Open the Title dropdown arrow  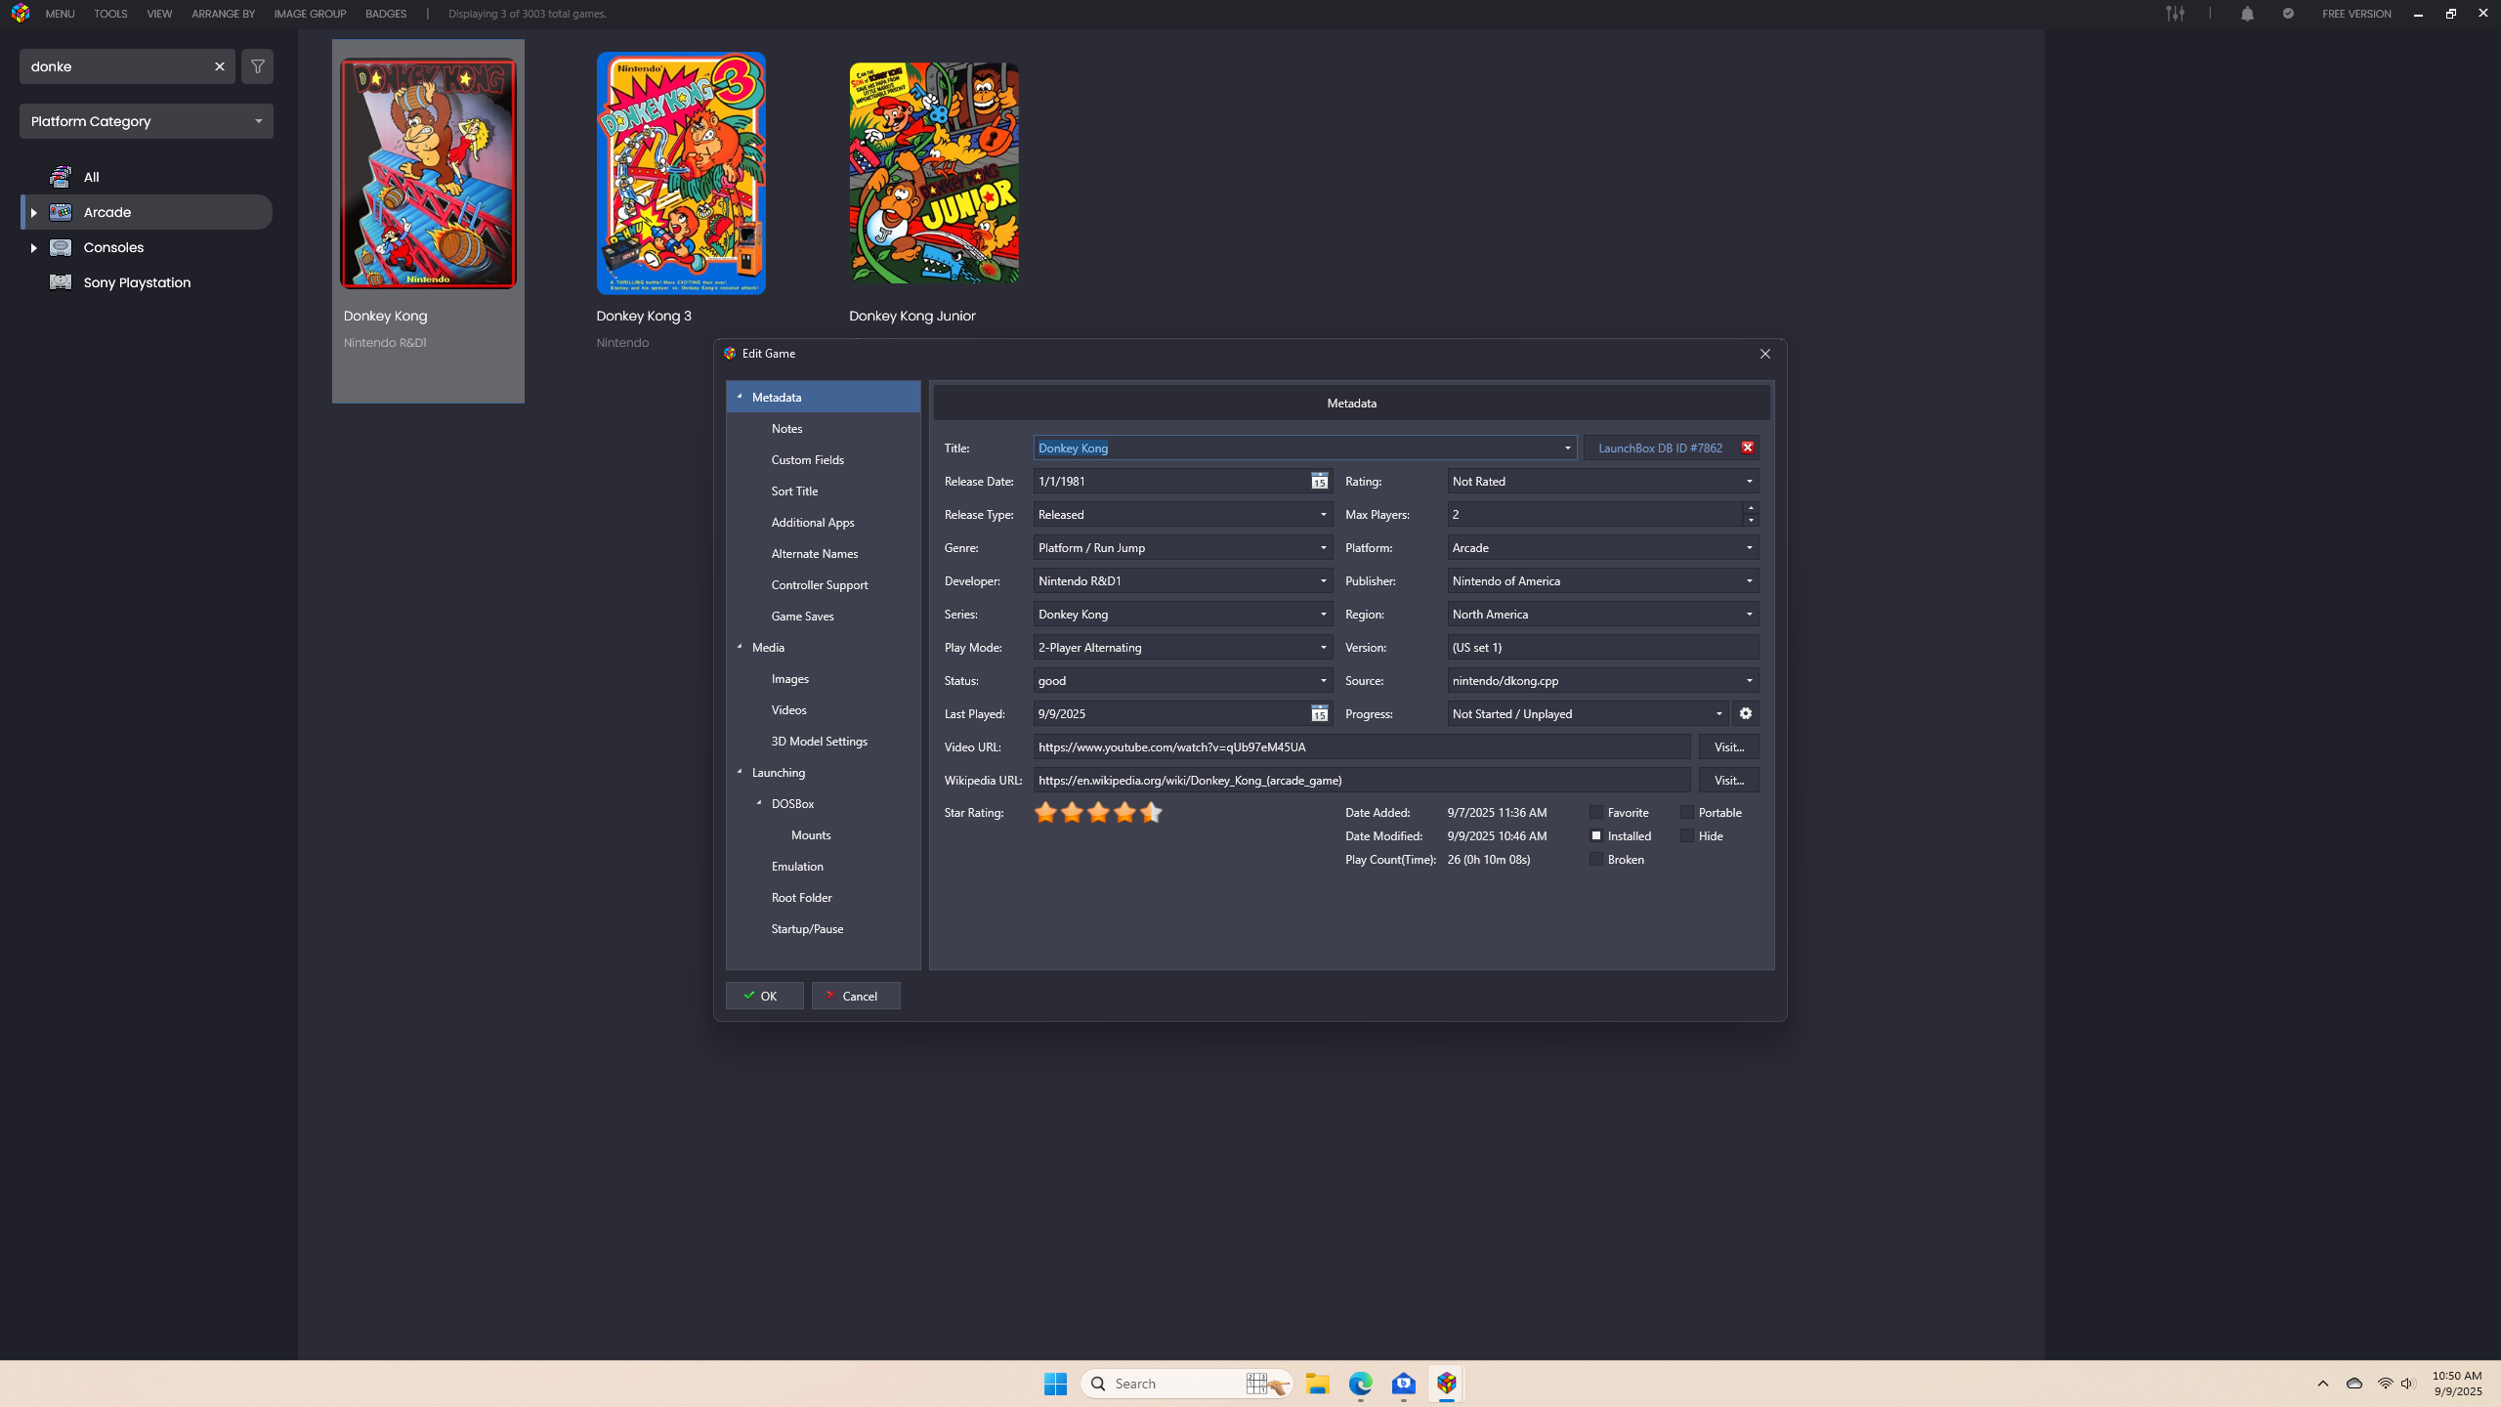(1568, 448)
